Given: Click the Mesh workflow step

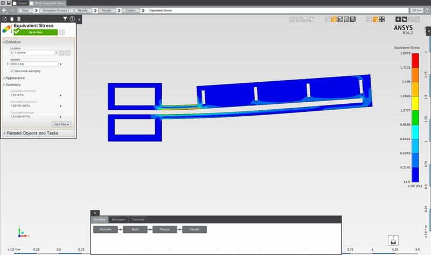Looking at the screenshot, I should coord(135,230).
